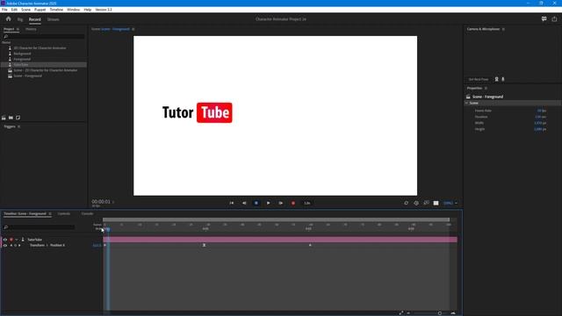
Task: Select Scene - Foreground in Project panel
Action: (x=27, y=76)
